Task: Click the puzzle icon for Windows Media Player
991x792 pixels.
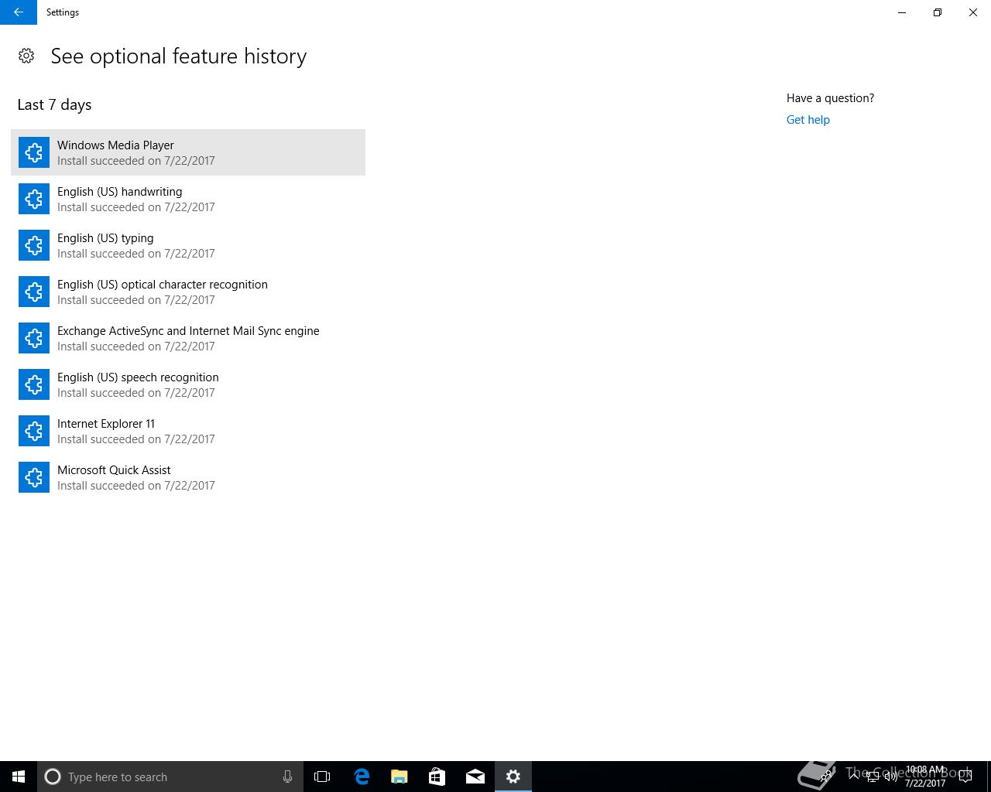Action: 34,152
